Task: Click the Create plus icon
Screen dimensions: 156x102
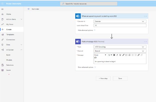Action: tap(3, 29)
